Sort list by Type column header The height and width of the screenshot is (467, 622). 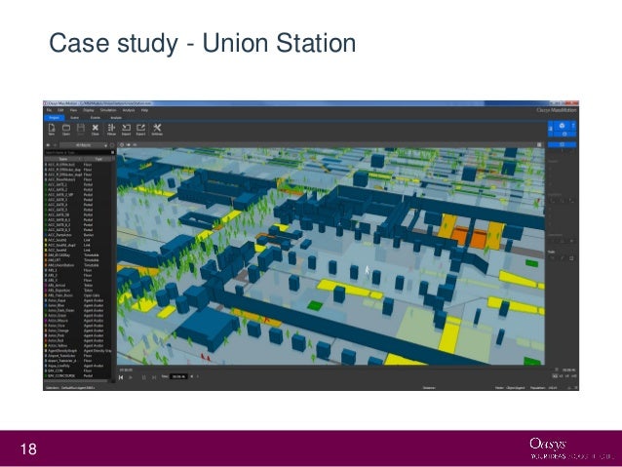98,159
